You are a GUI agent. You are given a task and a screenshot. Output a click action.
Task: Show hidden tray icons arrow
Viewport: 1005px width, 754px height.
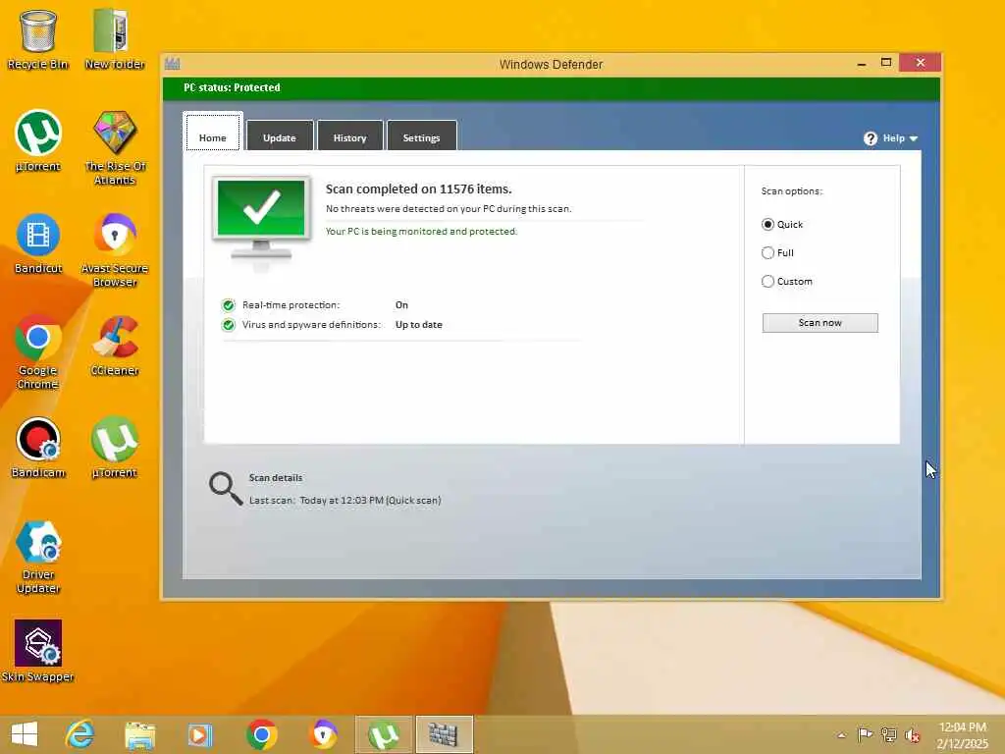click(x=841, y=735)
